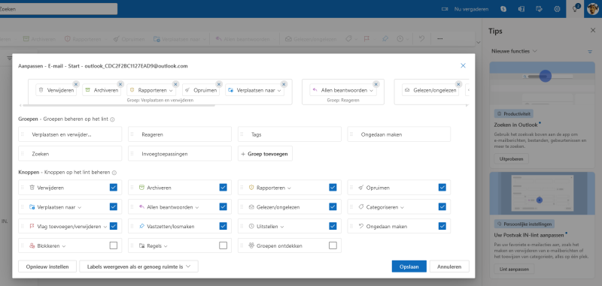Screen dimensions: 602x286
Task: Uncheck the Verwijderen checkbox
Action: (x=114, y=187)
